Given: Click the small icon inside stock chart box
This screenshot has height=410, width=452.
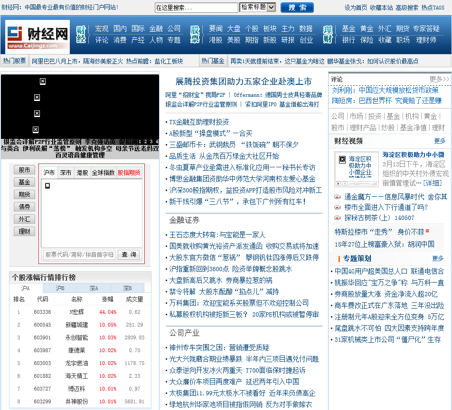Looking at the screenshot, I should [x=47, y=186].
